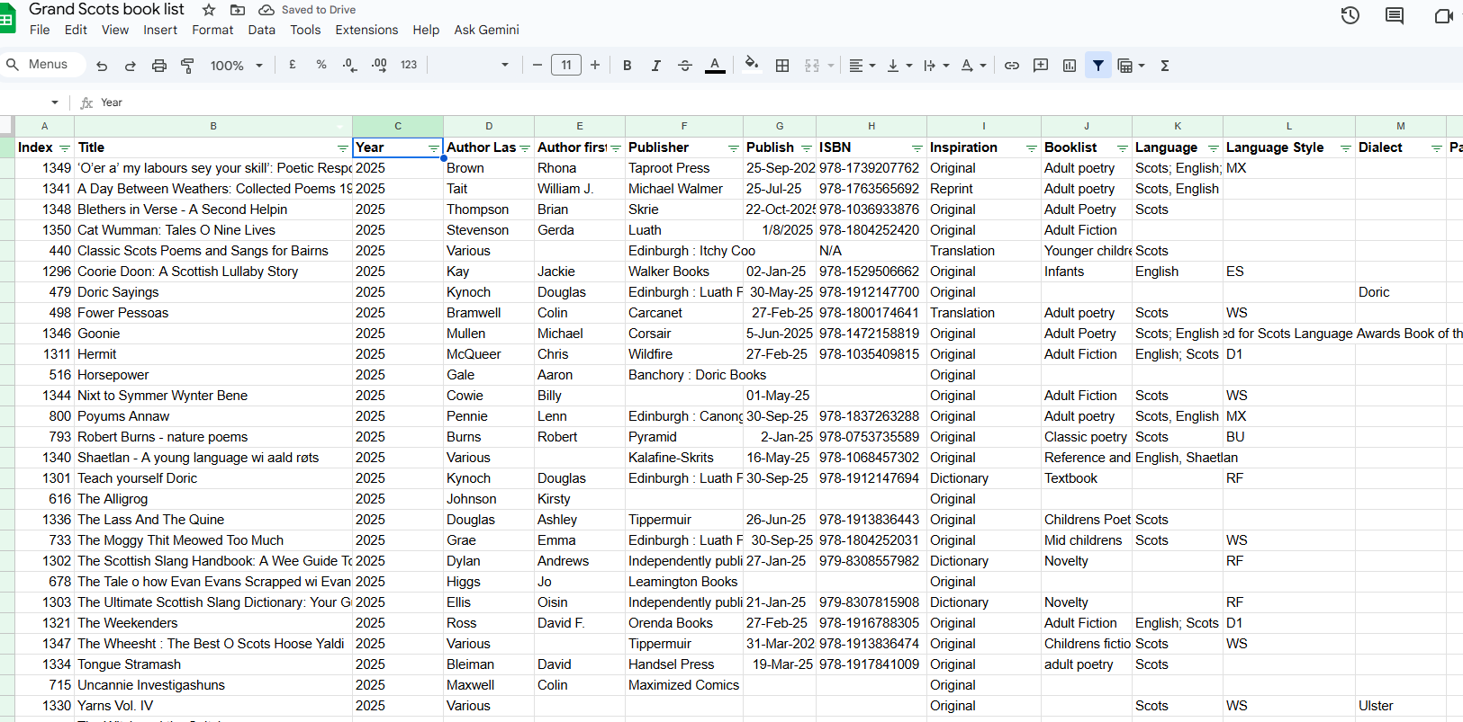
Task: Open horizontal align dropdown
Action: tap(862, 66)
